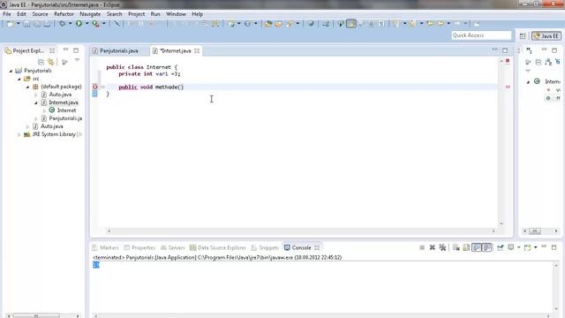565x318 pixels.
Task: Click the red error overview ruler marker
Action: [x=508, y=87]
